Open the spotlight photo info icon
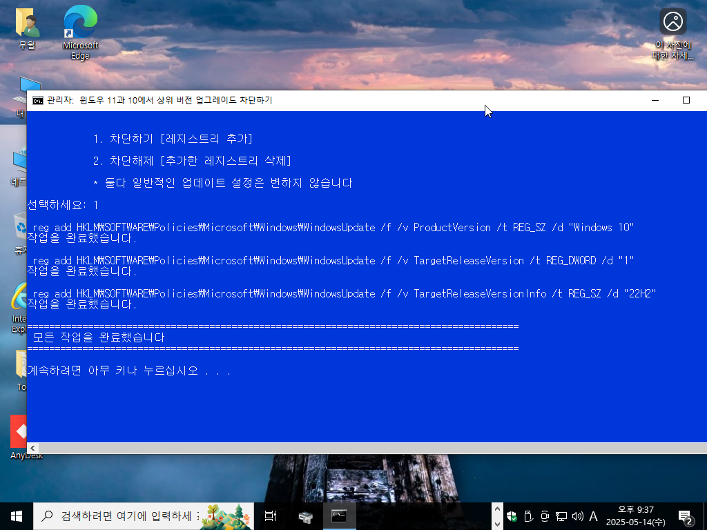Viewport: 707px width, 530px height. click(672, 33)
